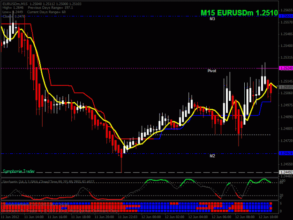Click the 11 Jun 18:00 time label

click(81, 217)
